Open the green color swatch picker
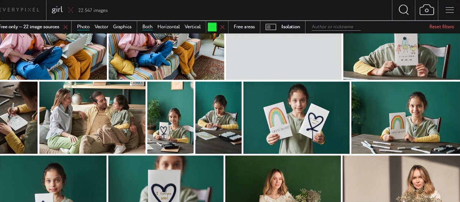This screenshot has width=460, height=202. 212,27
